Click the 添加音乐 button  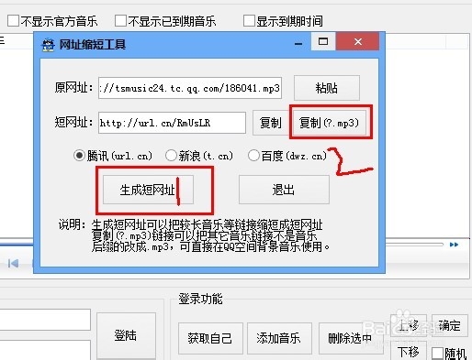pos(279,338)
